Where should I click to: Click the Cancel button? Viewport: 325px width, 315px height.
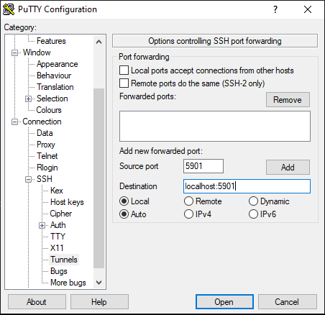pos(287,302)
